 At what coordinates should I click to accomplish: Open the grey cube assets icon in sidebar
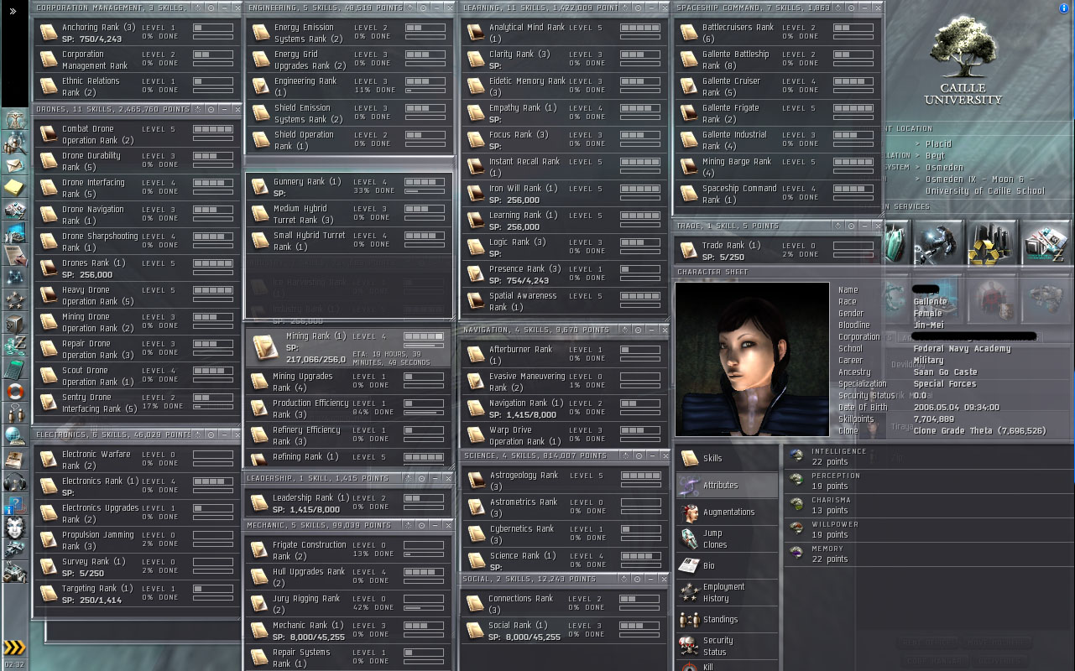(14, 323)
